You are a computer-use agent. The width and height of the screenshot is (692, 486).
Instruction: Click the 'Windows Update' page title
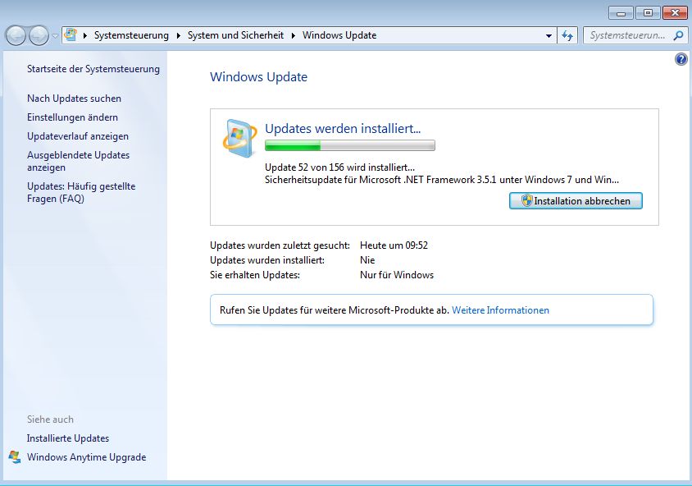258,77
